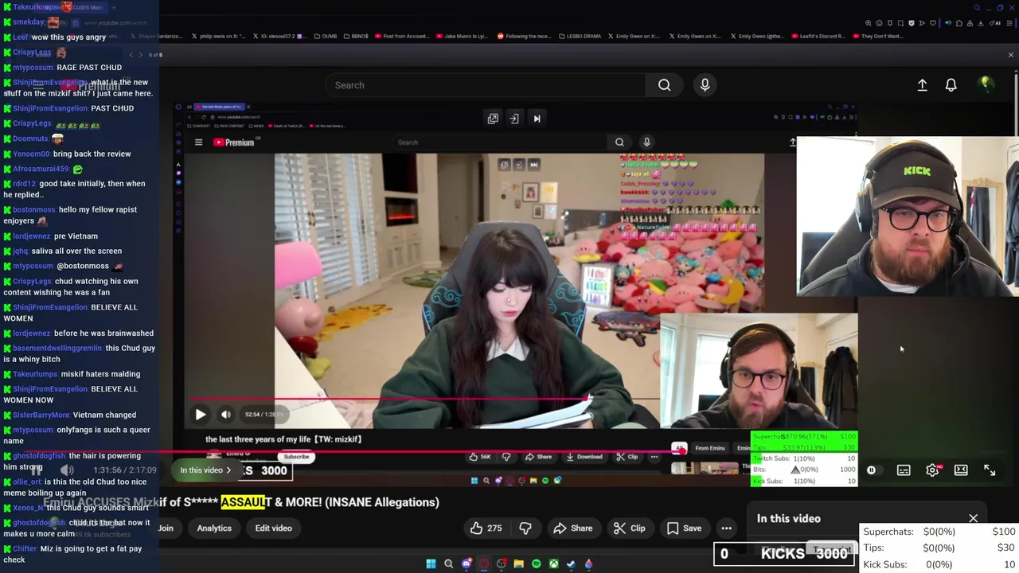
Task: Click the tab search magnifier in title bar
Action: [977, 8]
